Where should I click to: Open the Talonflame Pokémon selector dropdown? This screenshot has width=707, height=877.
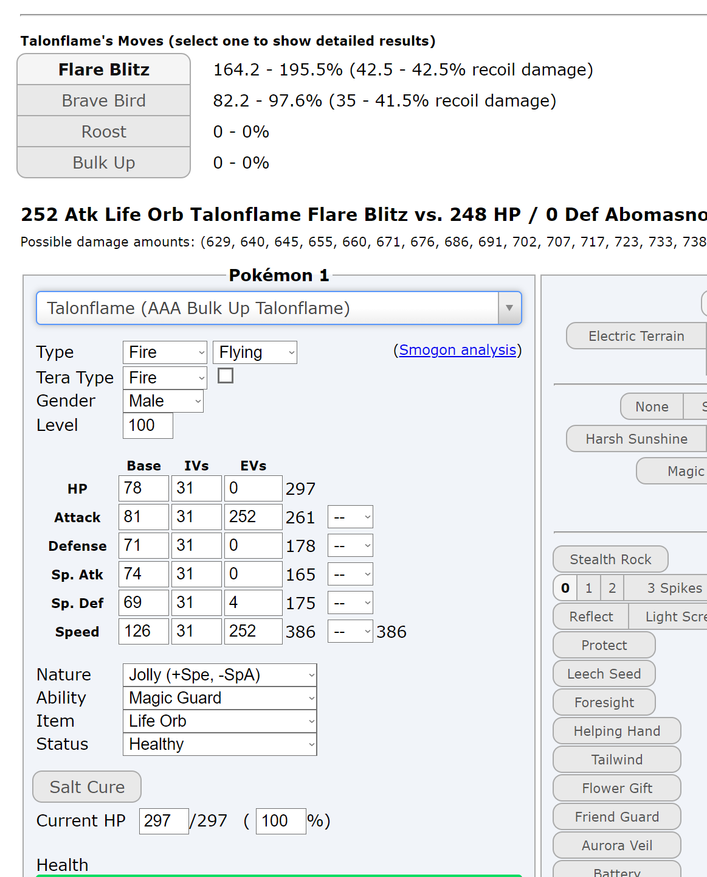(x=279, y=308)
